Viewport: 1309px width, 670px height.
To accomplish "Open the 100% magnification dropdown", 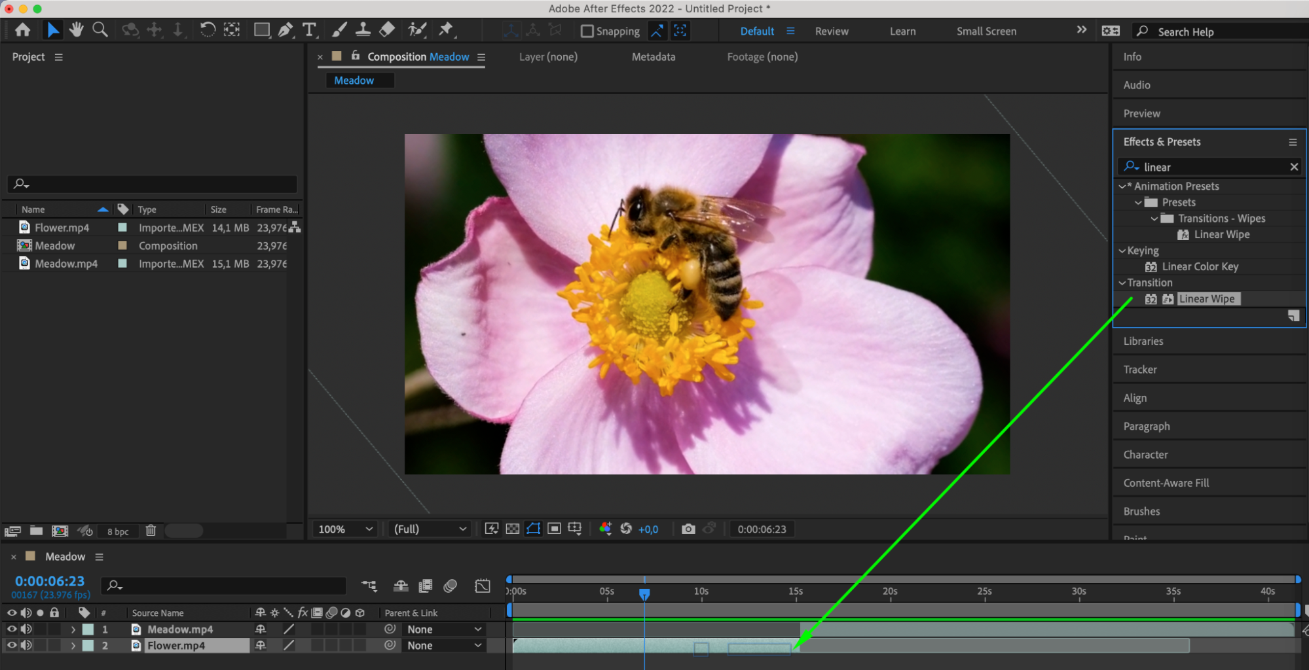I will [x=345, y=529].
